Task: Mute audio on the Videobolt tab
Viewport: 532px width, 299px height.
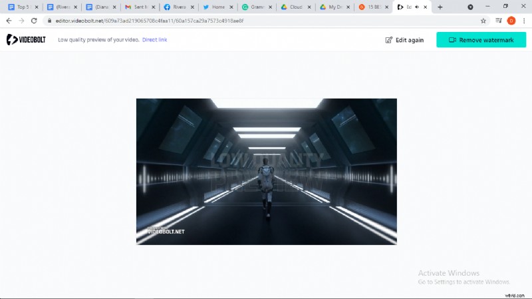Action: point(417,7)
